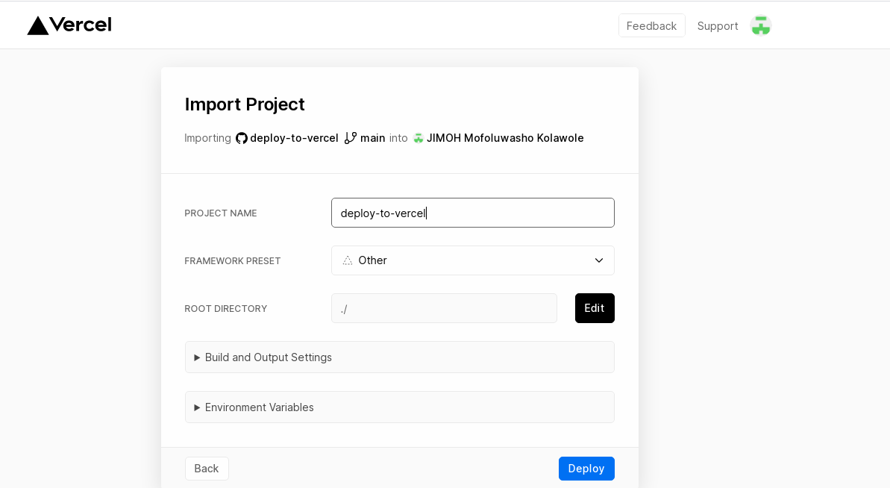
Task: Click the git branch icon beside main
Action: coord(350,138)
